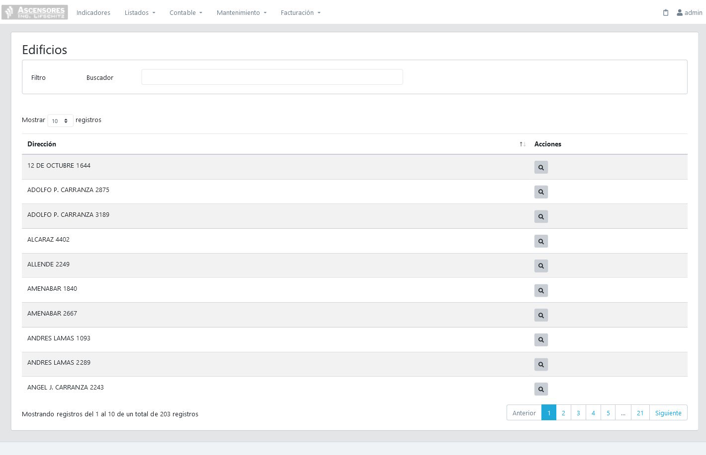Open the Ascensores Ing. Lifschitz logo
706x455 pixels.
coord(35,12)
